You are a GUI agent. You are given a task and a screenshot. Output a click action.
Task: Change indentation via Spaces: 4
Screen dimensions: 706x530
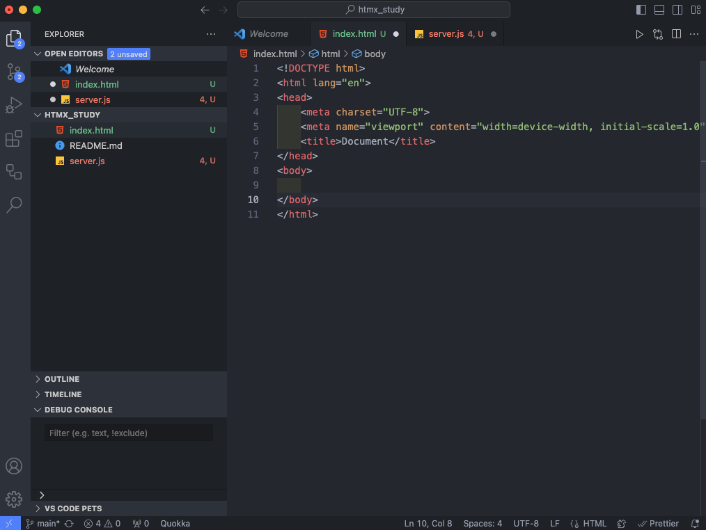(483, 524)
